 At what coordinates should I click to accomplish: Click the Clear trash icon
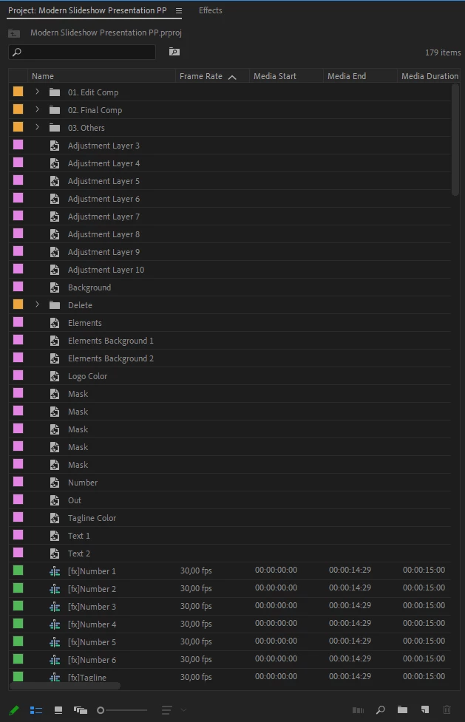[447, 709]
